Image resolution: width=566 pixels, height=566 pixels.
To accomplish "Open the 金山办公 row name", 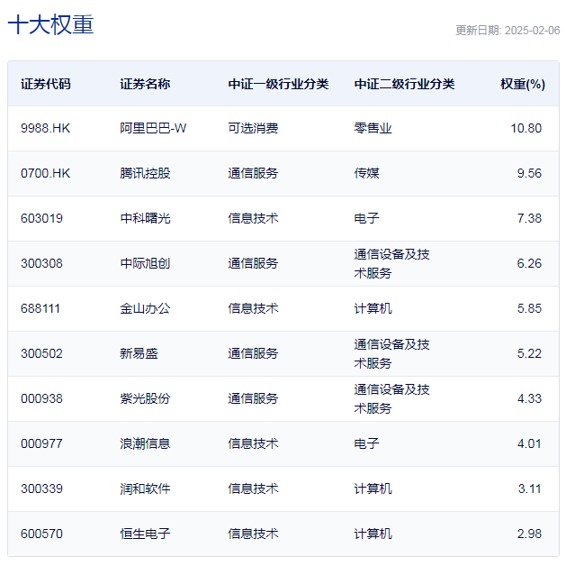I will 145,308.
